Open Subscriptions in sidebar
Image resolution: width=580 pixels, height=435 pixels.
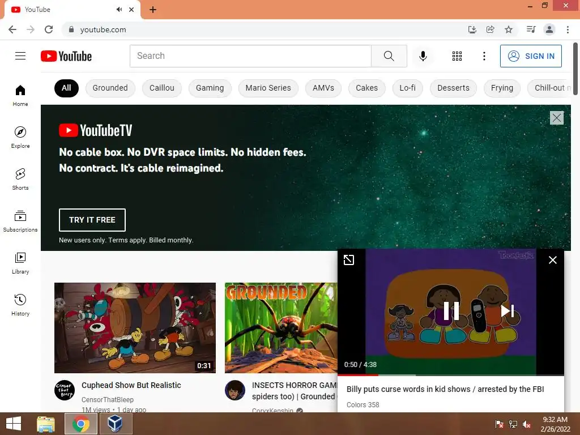(x=20, y=221)
